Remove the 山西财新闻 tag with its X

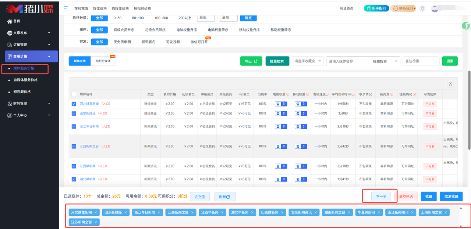[x=282, y=212]
